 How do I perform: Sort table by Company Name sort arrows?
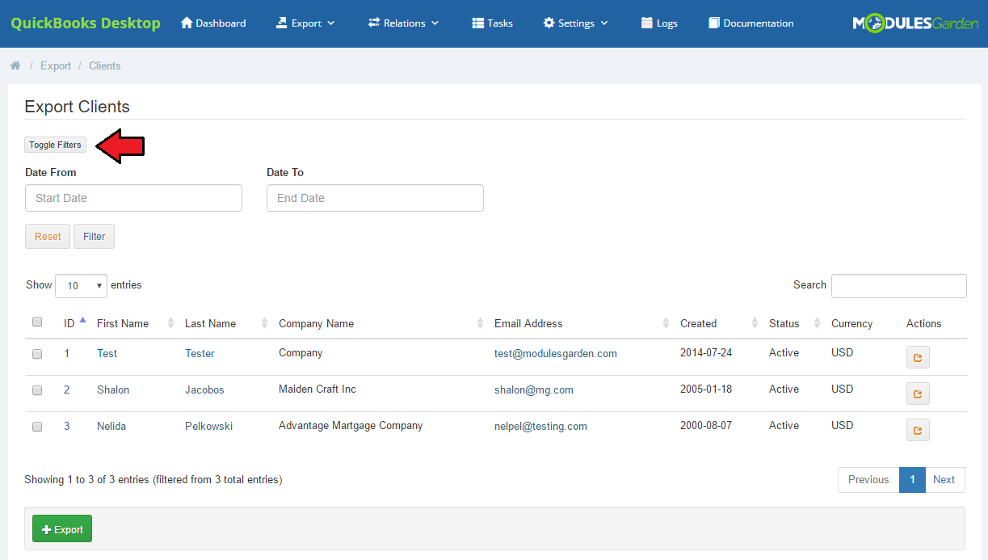(481, 323)
